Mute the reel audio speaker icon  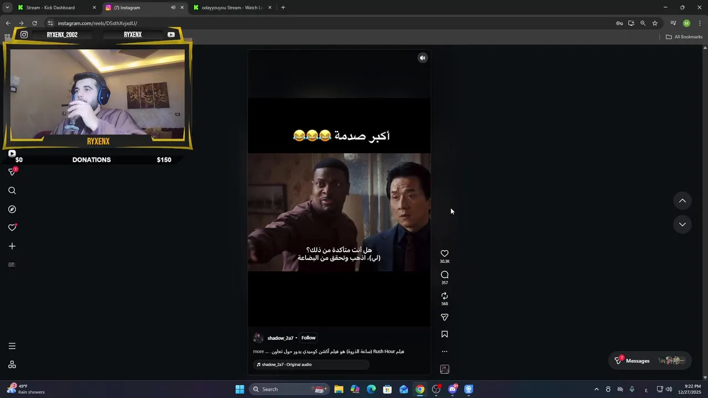point(423,58)
